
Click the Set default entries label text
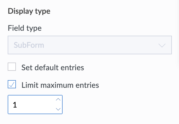(53, 67)
